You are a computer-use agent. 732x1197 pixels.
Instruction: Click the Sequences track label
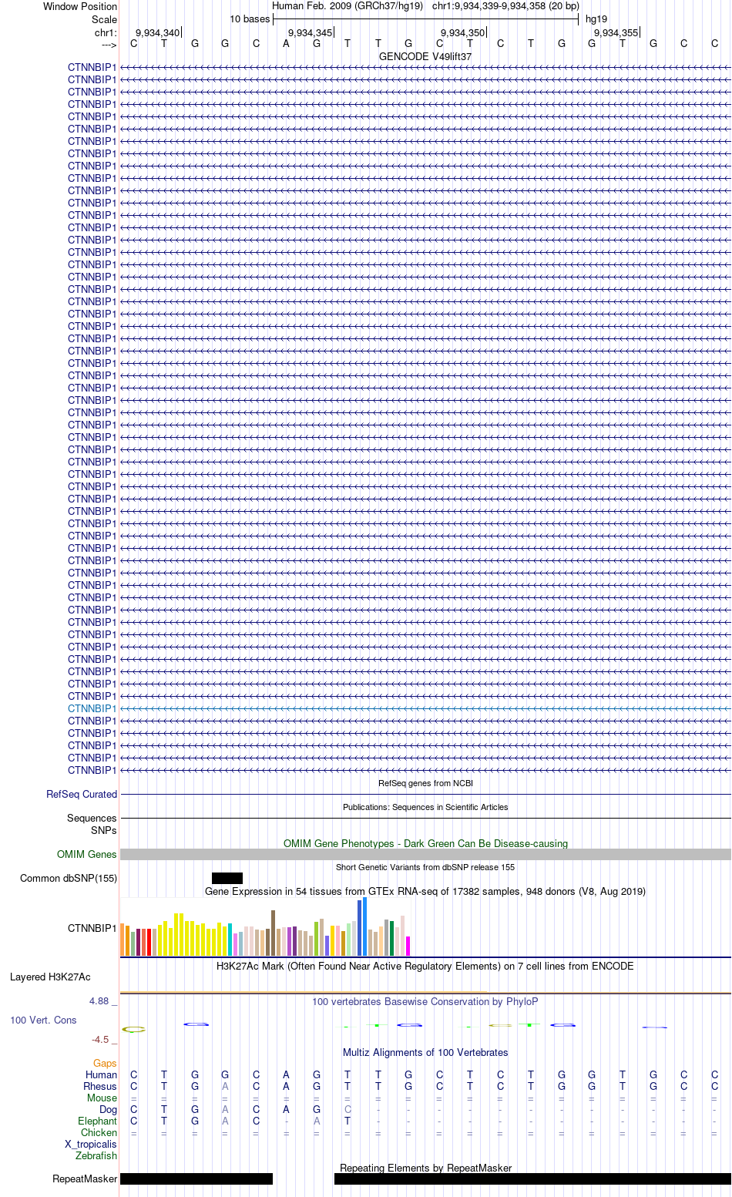point(92,818)
